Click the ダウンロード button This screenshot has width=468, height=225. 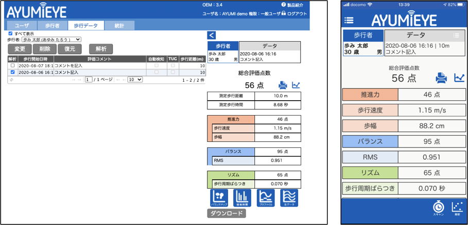pyautogui.click(x=226, y=213)
